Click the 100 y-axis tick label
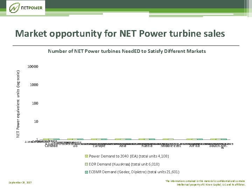Image resolution: width=252 pixels, height=189 pixels. [x=35, y=103]
